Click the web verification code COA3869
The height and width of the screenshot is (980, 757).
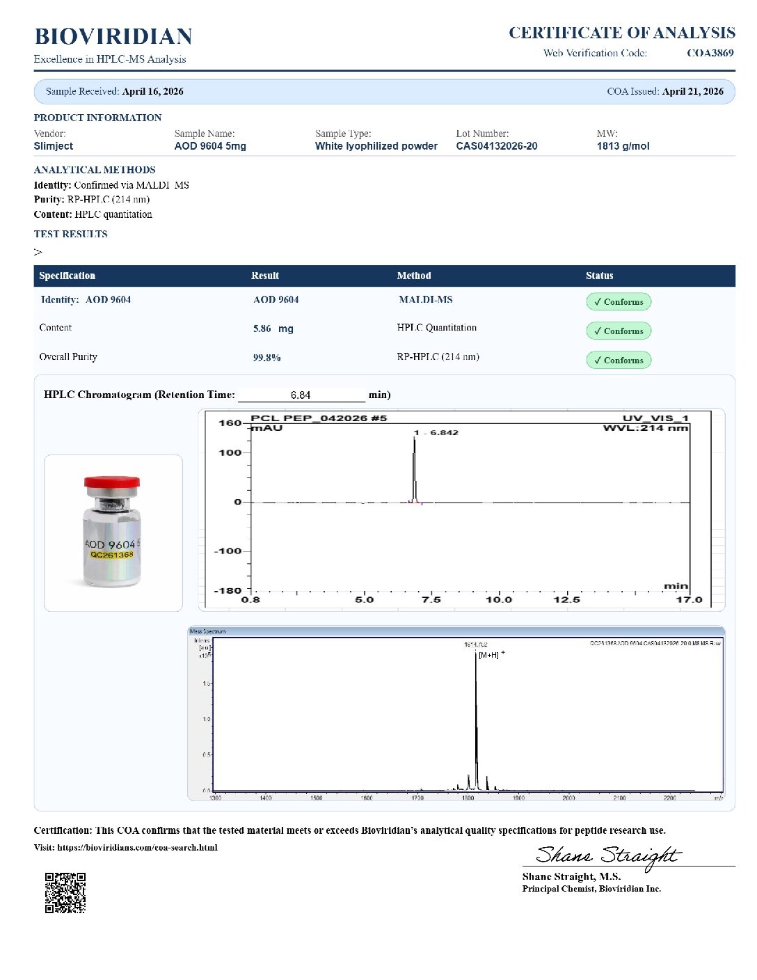tap(710, 53)
